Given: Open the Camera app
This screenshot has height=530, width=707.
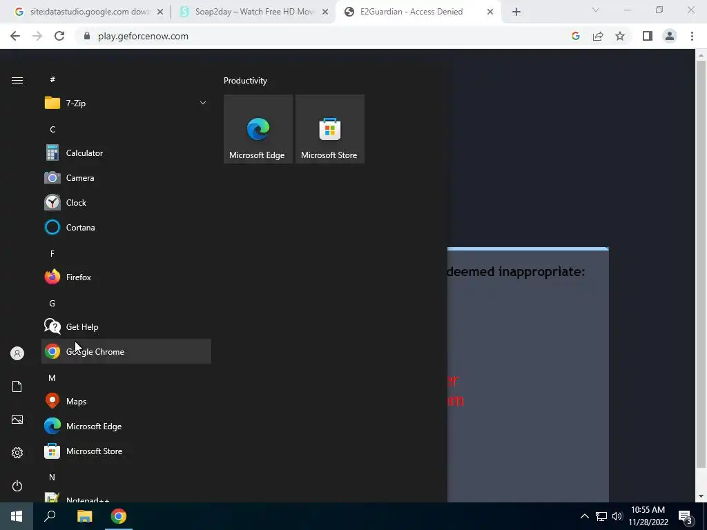Looking at the screenshot, I should (126, 178).
